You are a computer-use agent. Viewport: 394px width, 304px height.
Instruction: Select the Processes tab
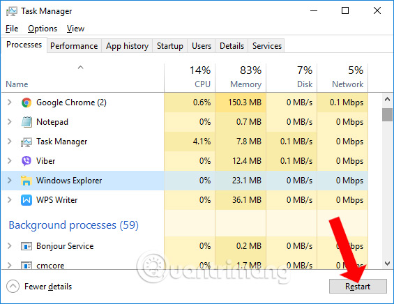[x=24, y=45]
